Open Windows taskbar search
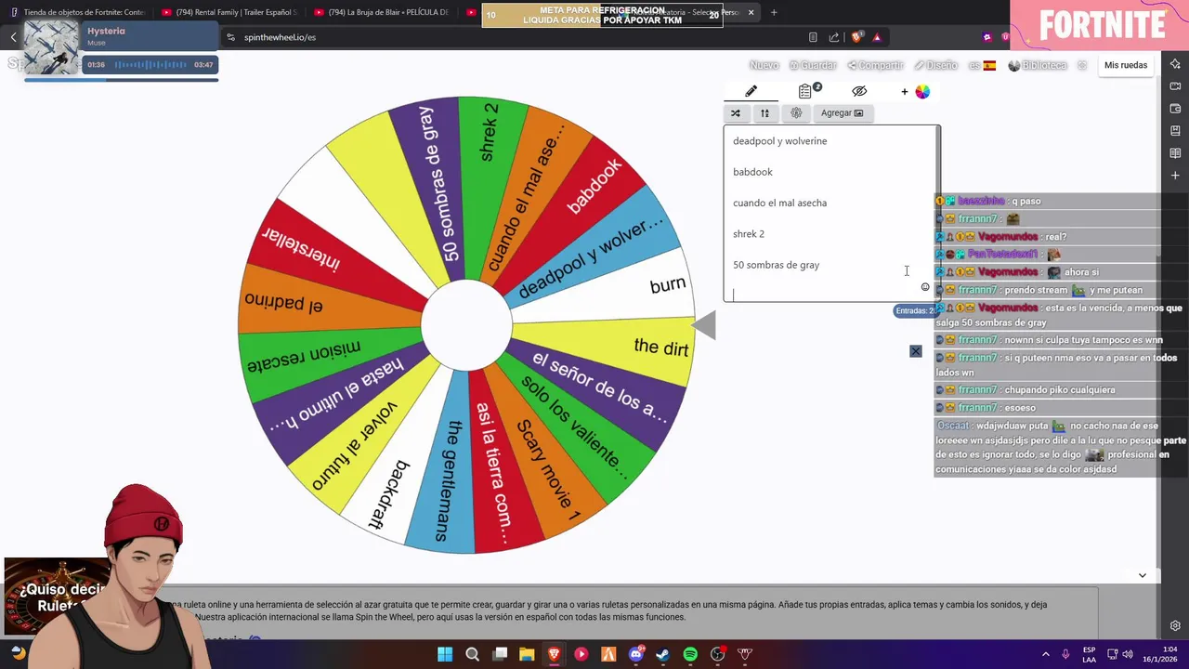Image resolution: width=1189 pixels, height=669 pixels. [x=472, y=654]
